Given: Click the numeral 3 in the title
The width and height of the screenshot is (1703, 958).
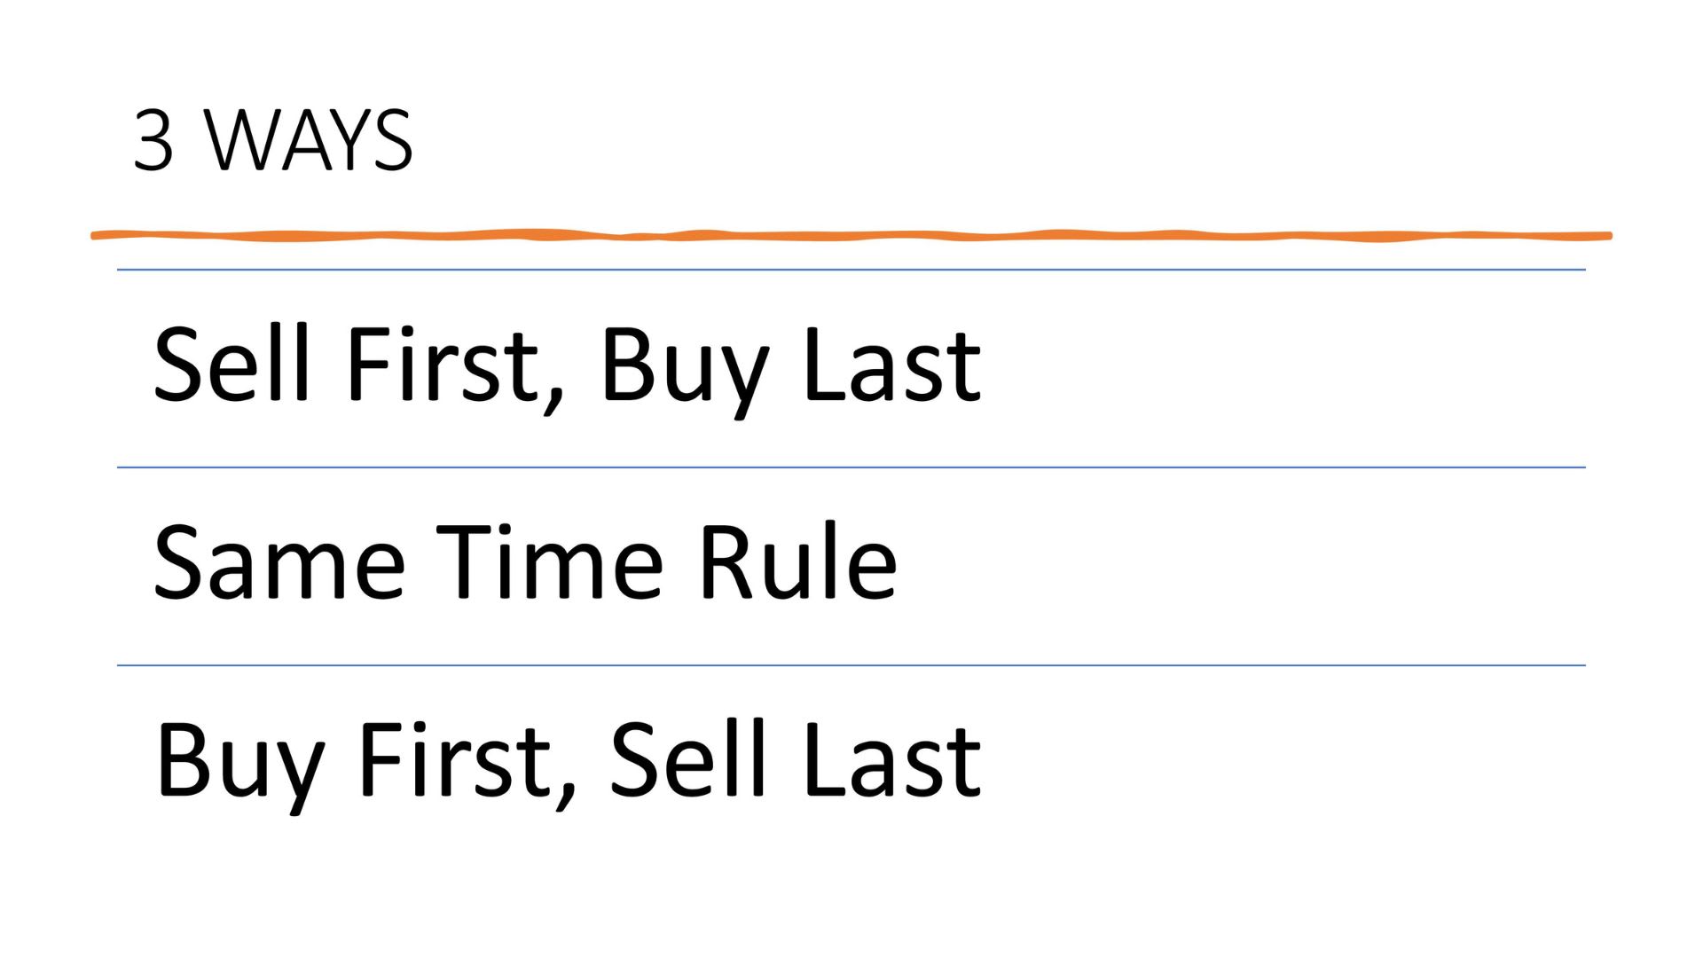Looking at the screenshot, I should tap(153, 140).
